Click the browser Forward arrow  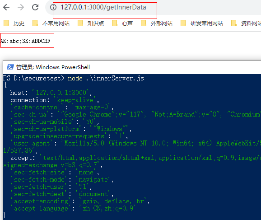[21, 7]
